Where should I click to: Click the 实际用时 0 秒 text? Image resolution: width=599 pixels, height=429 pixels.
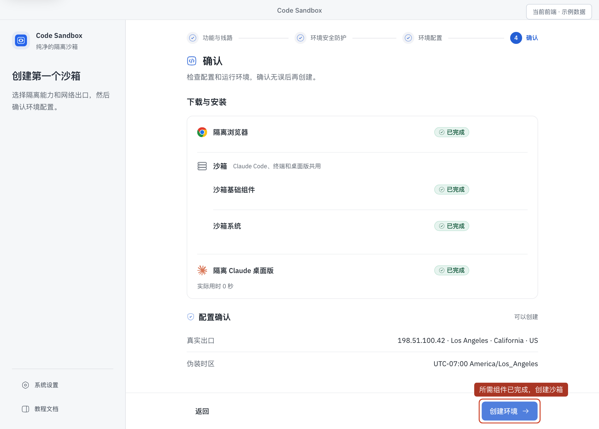click(215, 286)
